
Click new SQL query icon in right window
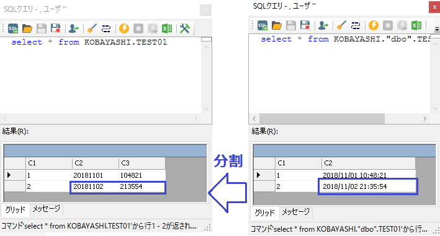pos(263,25)
